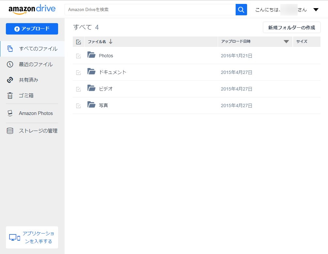Viewport: 328px width, 254px height.
Task: Select the checkbox next to ドキュメント
Action: 78,72
